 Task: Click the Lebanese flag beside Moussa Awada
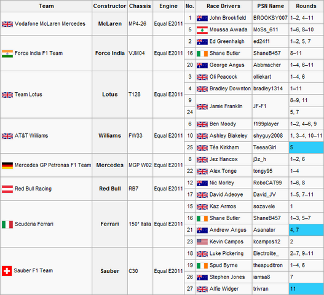[202, 30]
